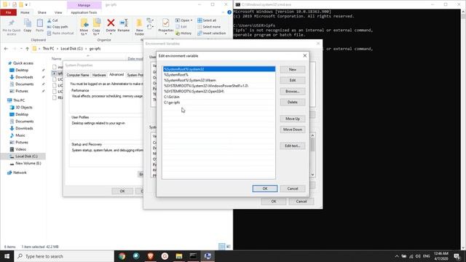The width and height of the screenshot is (466, 262).
Task: Click the Edit text... button
Action: point(293,146)
